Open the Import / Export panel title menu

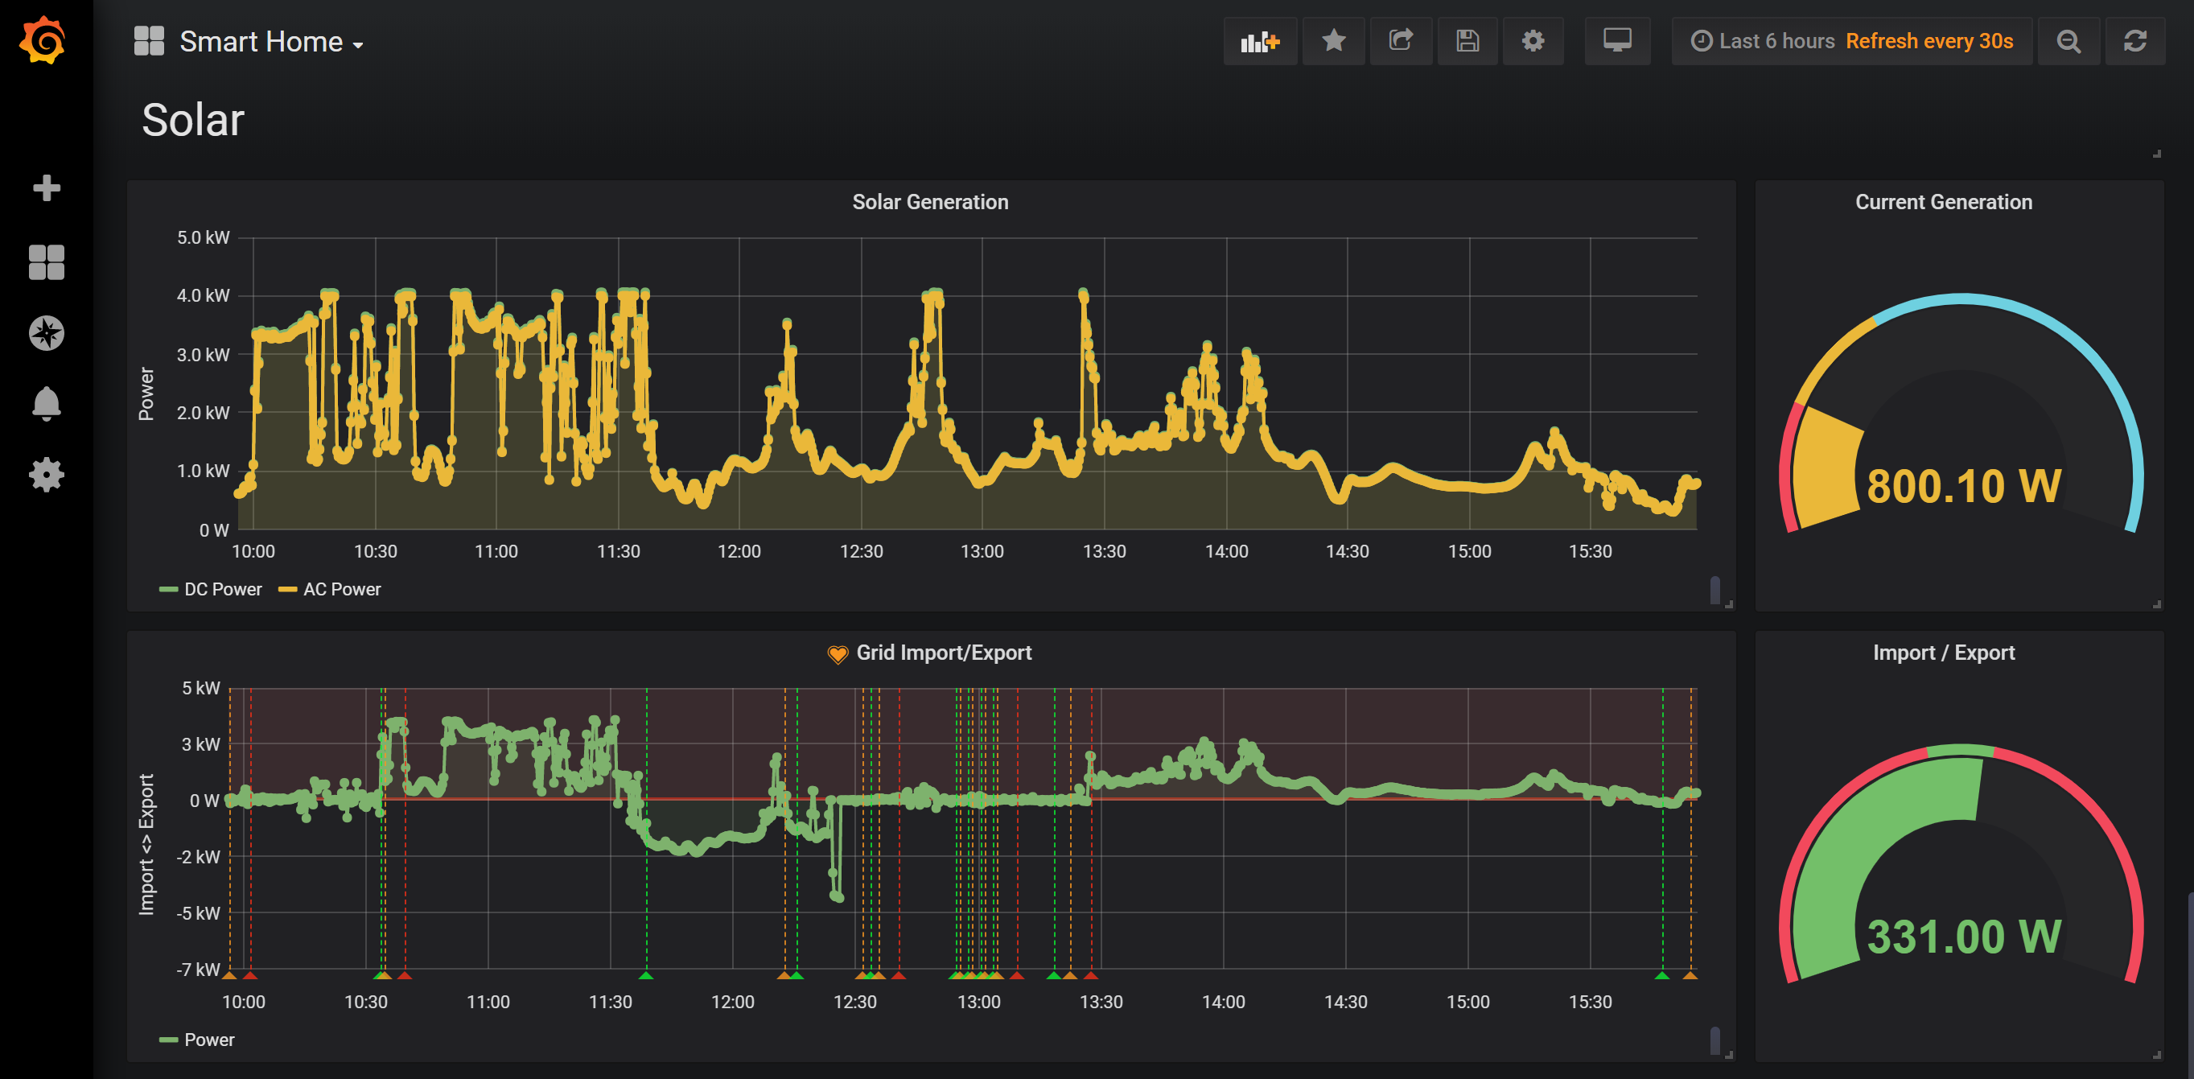tap(1944, 653)
